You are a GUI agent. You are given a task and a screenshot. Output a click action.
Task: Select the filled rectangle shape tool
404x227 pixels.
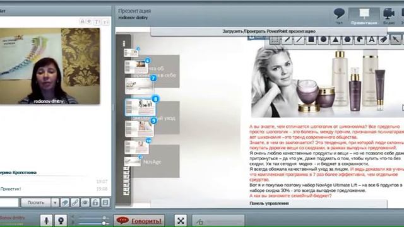pos(311,40)
